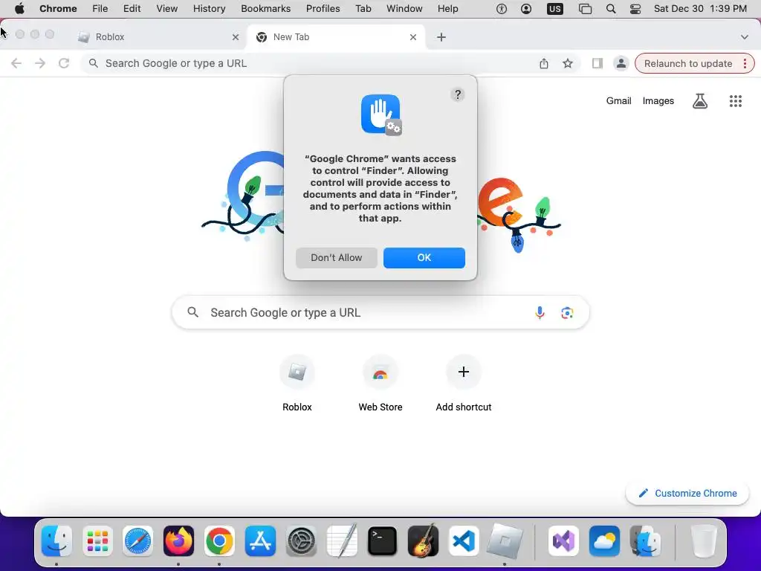Launch Firefox from the Dock
The image size is (761, 571).
tap(178, 541)
